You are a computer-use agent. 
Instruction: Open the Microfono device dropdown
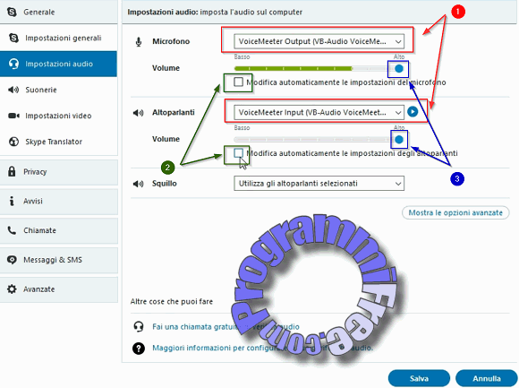pos(319,42)
